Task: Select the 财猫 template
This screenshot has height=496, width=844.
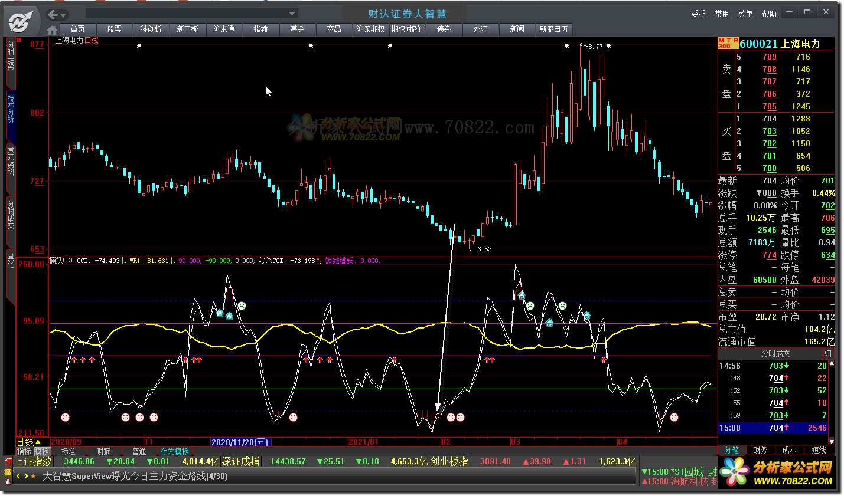Action: click(104, 451)
